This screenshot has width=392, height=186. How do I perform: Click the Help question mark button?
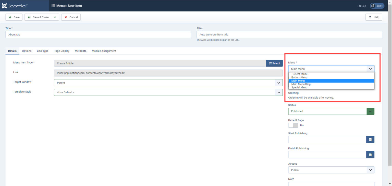click(374, 17)
